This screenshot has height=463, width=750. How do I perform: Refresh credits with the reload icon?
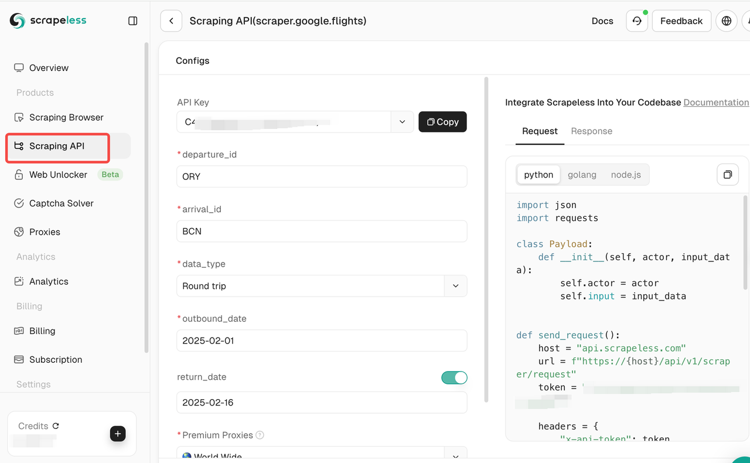point(56,426)
